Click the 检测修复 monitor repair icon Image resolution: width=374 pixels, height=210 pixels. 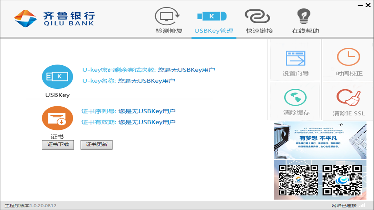click(169, 16)
